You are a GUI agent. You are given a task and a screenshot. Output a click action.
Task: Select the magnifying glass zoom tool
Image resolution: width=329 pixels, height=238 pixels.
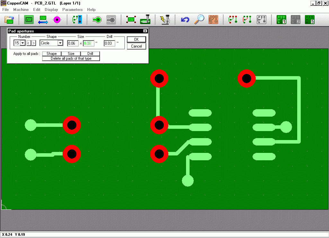pos(199,20)
